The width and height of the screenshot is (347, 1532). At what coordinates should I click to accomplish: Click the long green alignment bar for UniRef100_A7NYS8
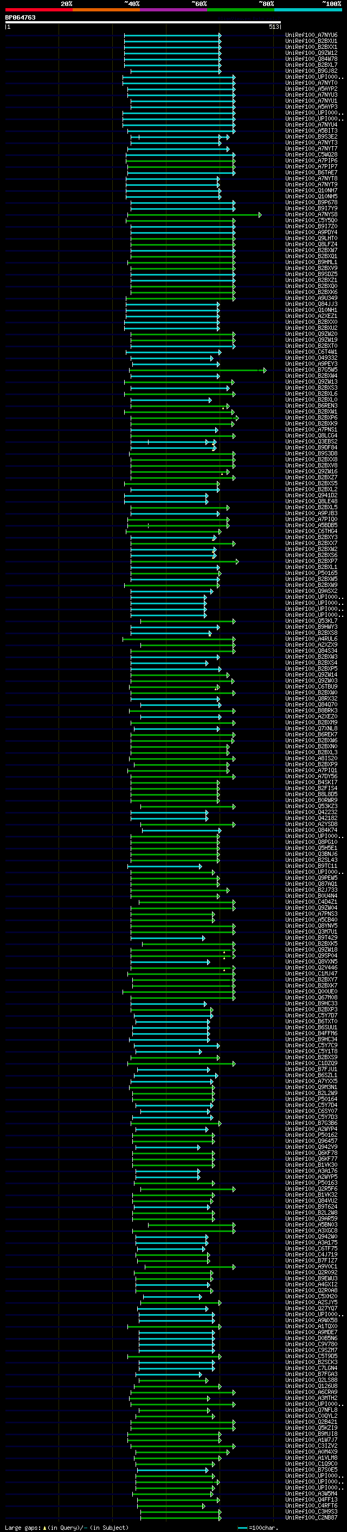click(195, 215)
